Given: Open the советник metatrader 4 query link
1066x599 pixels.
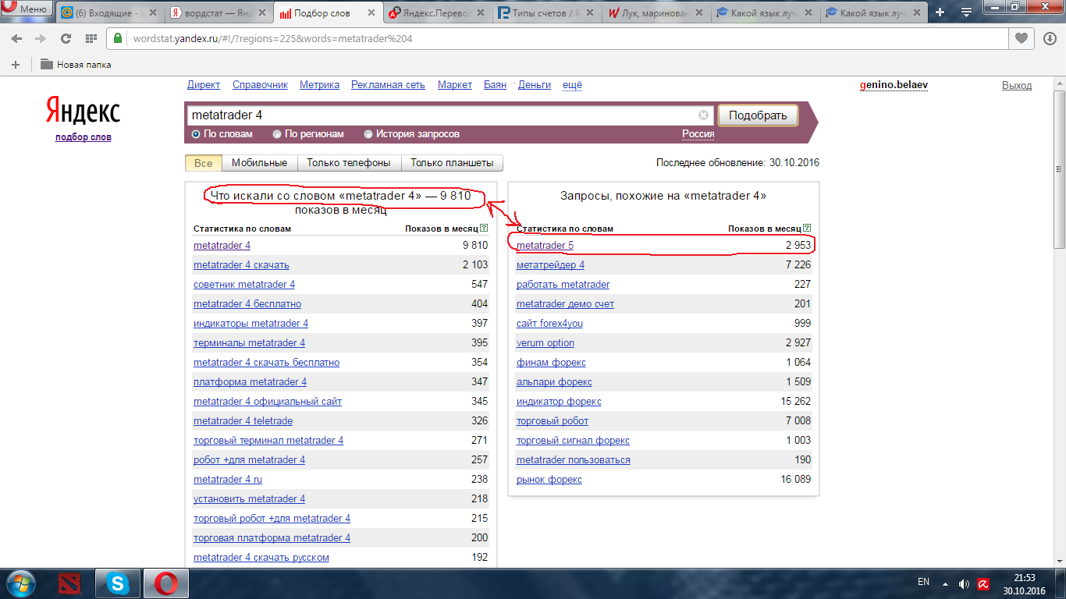Looking at the screenshot, I should pos(244,284).
